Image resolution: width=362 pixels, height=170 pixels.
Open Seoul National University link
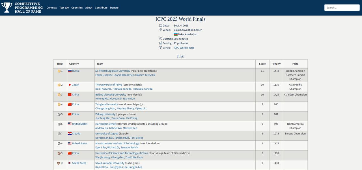110,163
